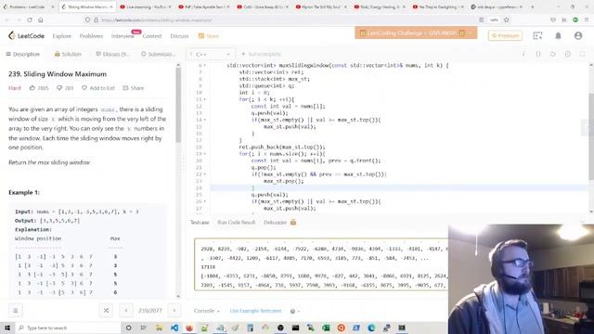Image resolution: width=594 pixels, height=334 pixels.
Task: Click the LeetCode logo
Action: coord(26,36)
